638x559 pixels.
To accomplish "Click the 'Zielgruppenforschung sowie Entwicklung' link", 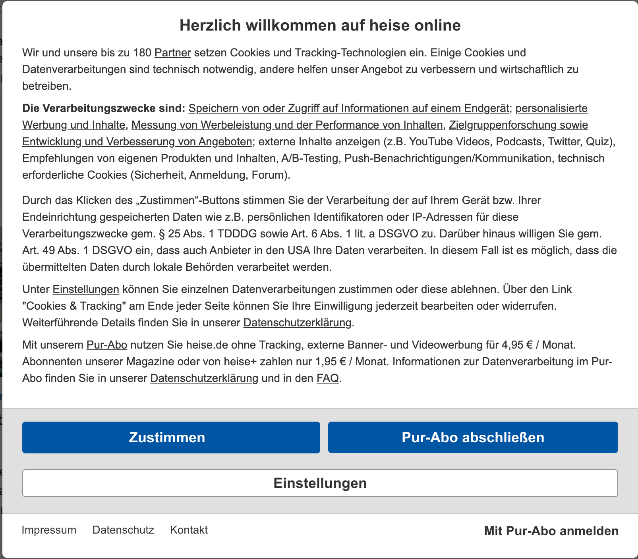I will (x=518, y=125).
